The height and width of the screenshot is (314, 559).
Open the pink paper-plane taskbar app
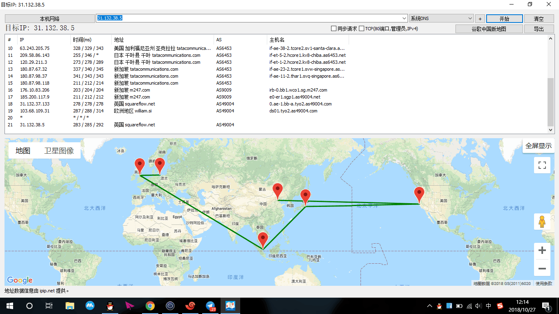pos(130,306)
